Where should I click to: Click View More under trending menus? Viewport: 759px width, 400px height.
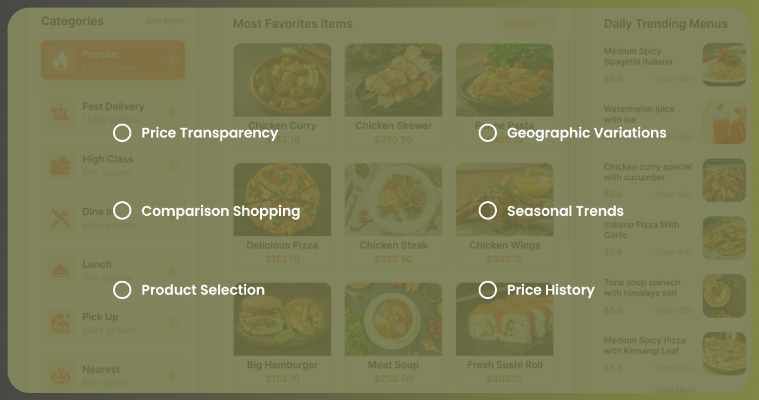pyautogui.click(x=675, y=391)
